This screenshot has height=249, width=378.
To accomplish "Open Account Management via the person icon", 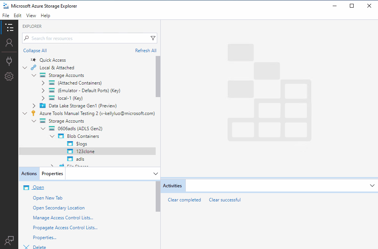I will 9,43.
